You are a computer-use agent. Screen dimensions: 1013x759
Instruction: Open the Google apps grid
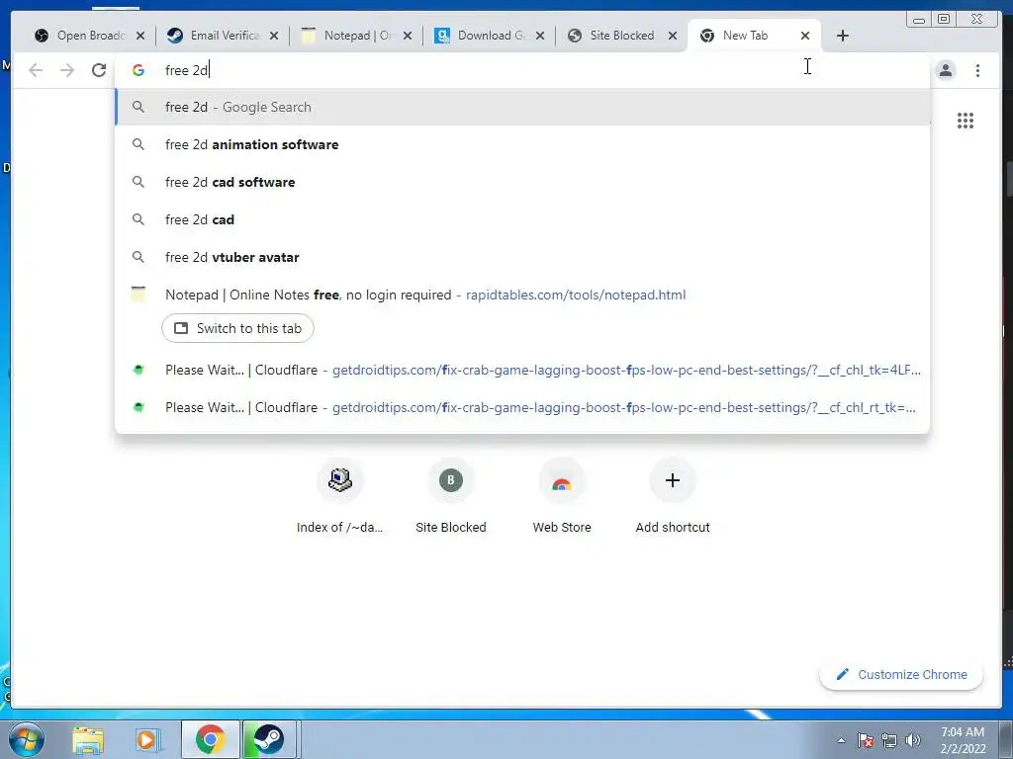pyautogui.click(x=966, y=121)
